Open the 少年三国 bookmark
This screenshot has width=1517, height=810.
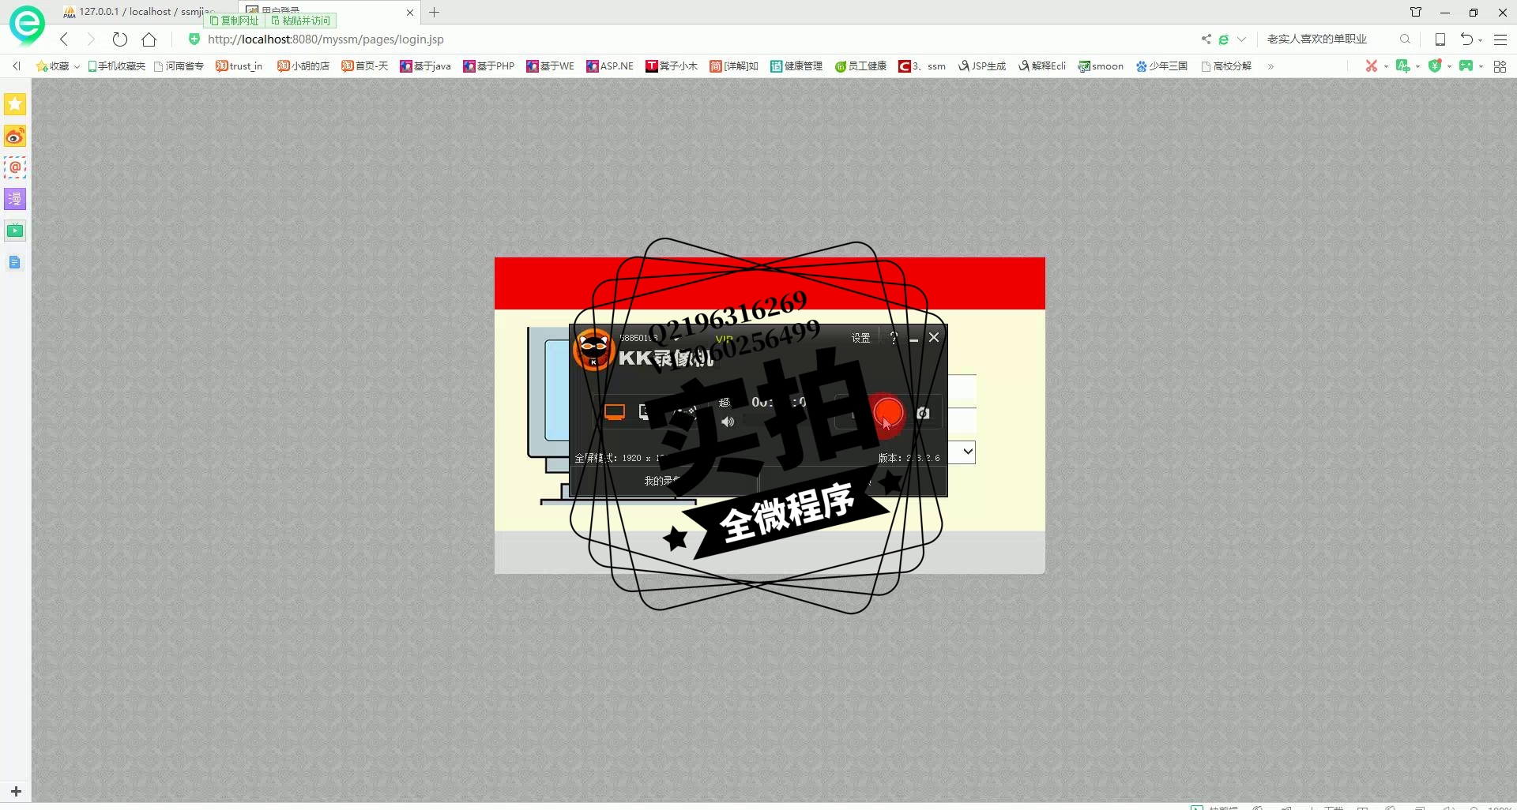click(x=1161, y=66)
